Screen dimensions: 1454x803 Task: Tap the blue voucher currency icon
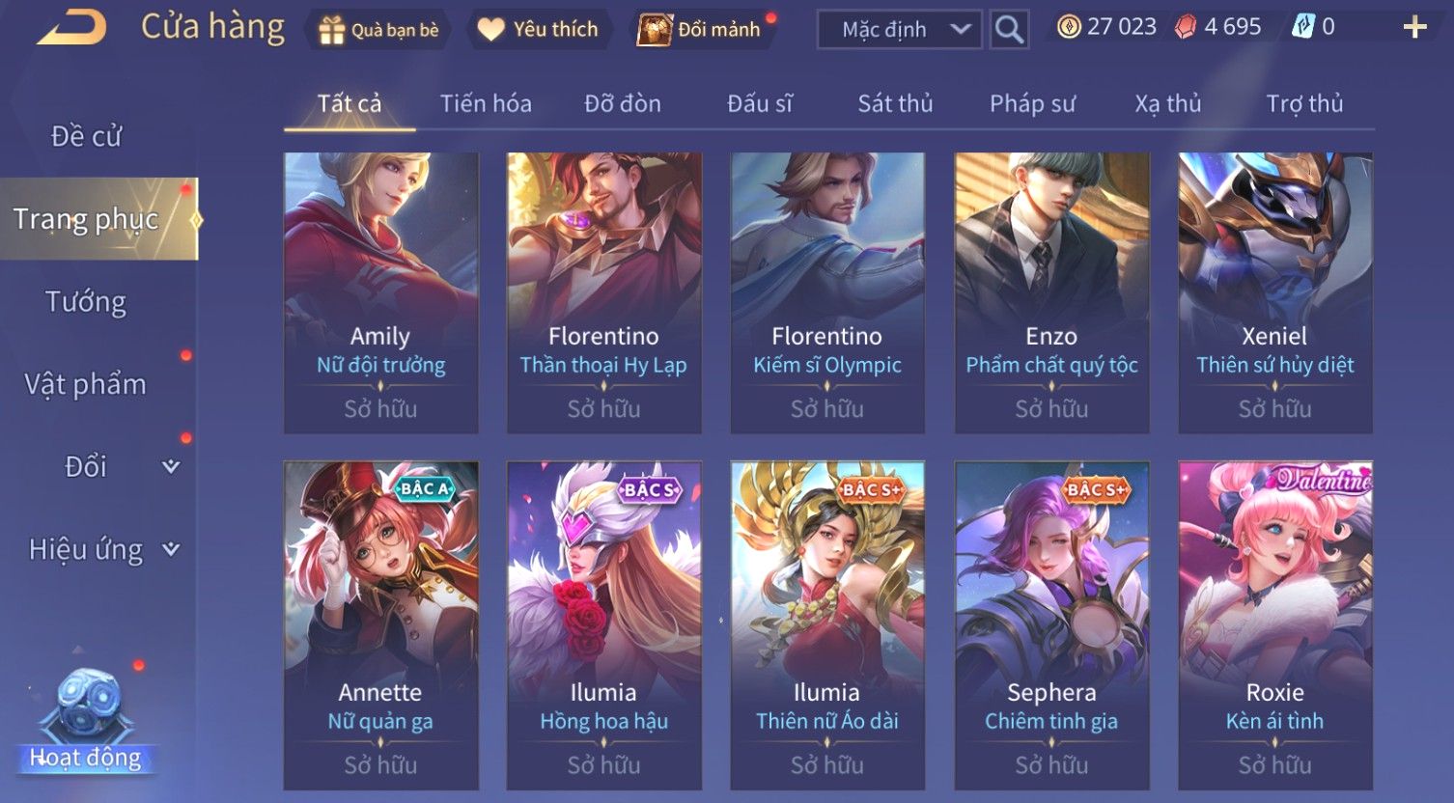[x=1302, y=27]
